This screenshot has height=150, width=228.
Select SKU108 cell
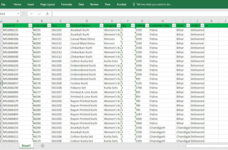60,88
